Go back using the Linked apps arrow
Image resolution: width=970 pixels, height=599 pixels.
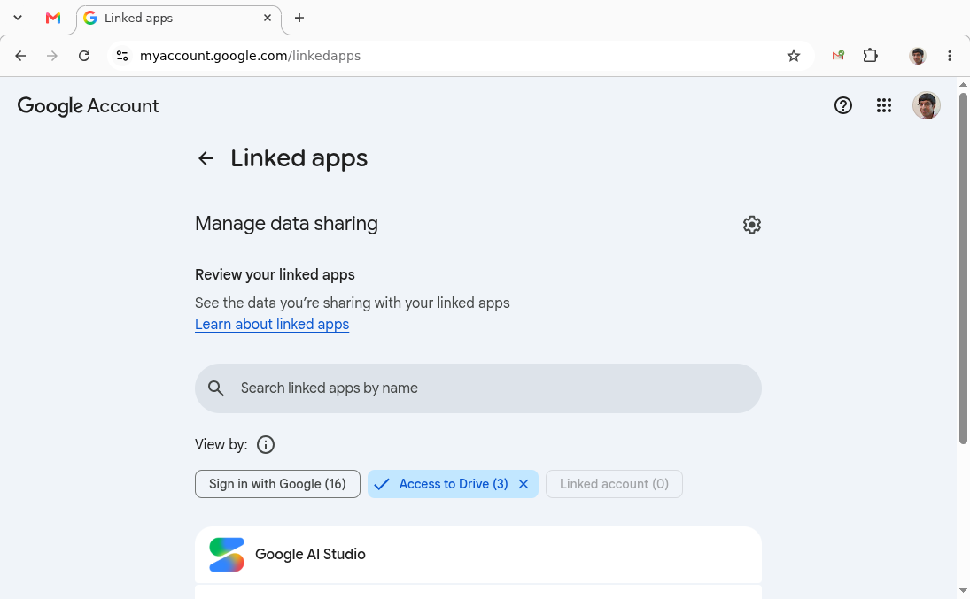pos(206,159)
